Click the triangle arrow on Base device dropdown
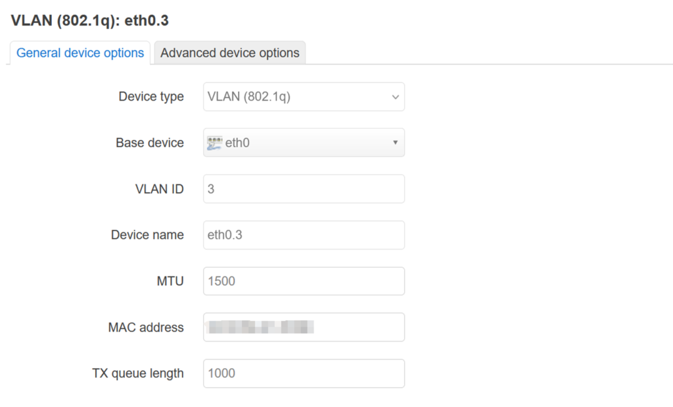Image resolution: width=673 pixels, height=407 pixels. pyautogui.click(x=395, y=142)
